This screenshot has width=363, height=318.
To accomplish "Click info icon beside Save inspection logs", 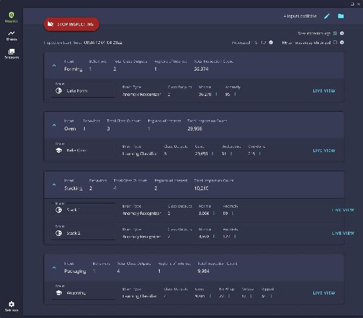I will (x=342, y=33).
